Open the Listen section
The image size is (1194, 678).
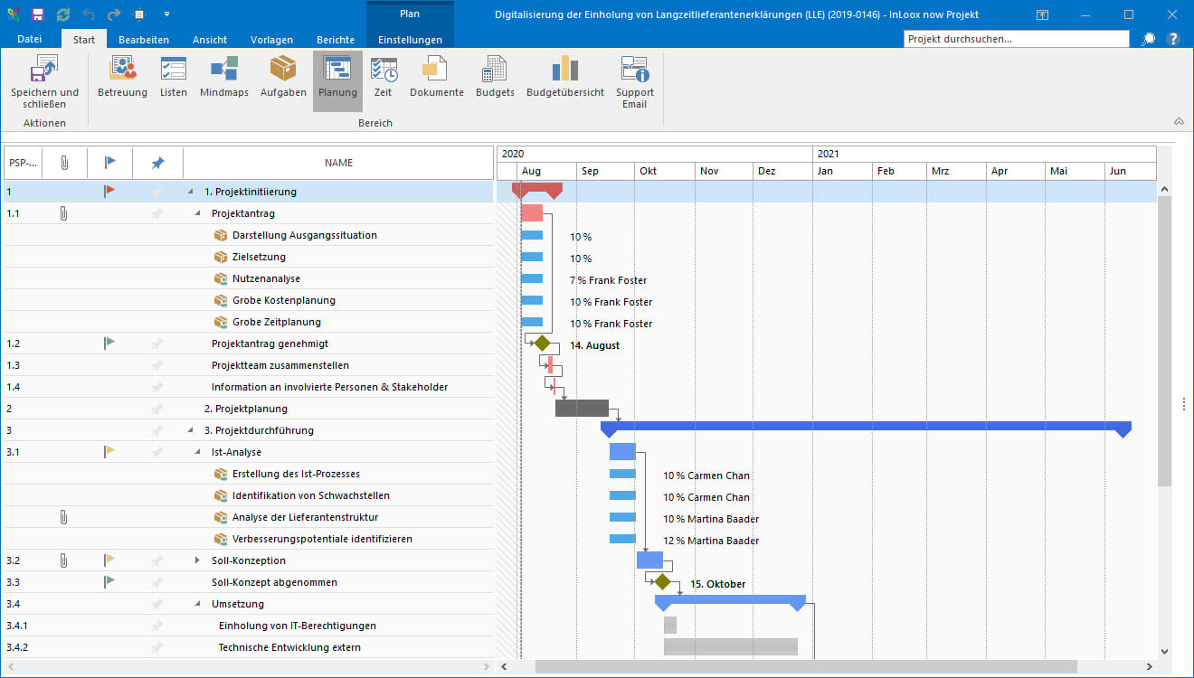(x=173, y=76)
